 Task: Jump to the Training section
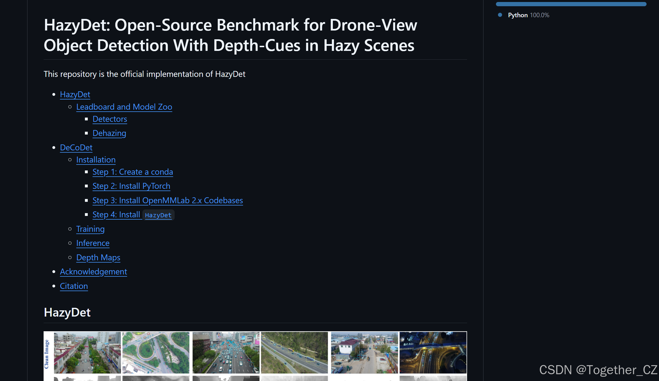(x=90, y=229)
